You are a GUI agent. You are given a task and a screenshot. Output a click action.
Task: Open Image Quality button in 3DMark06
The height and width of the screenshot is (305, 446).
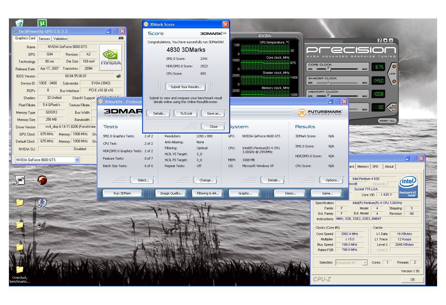tap(172, 193)
